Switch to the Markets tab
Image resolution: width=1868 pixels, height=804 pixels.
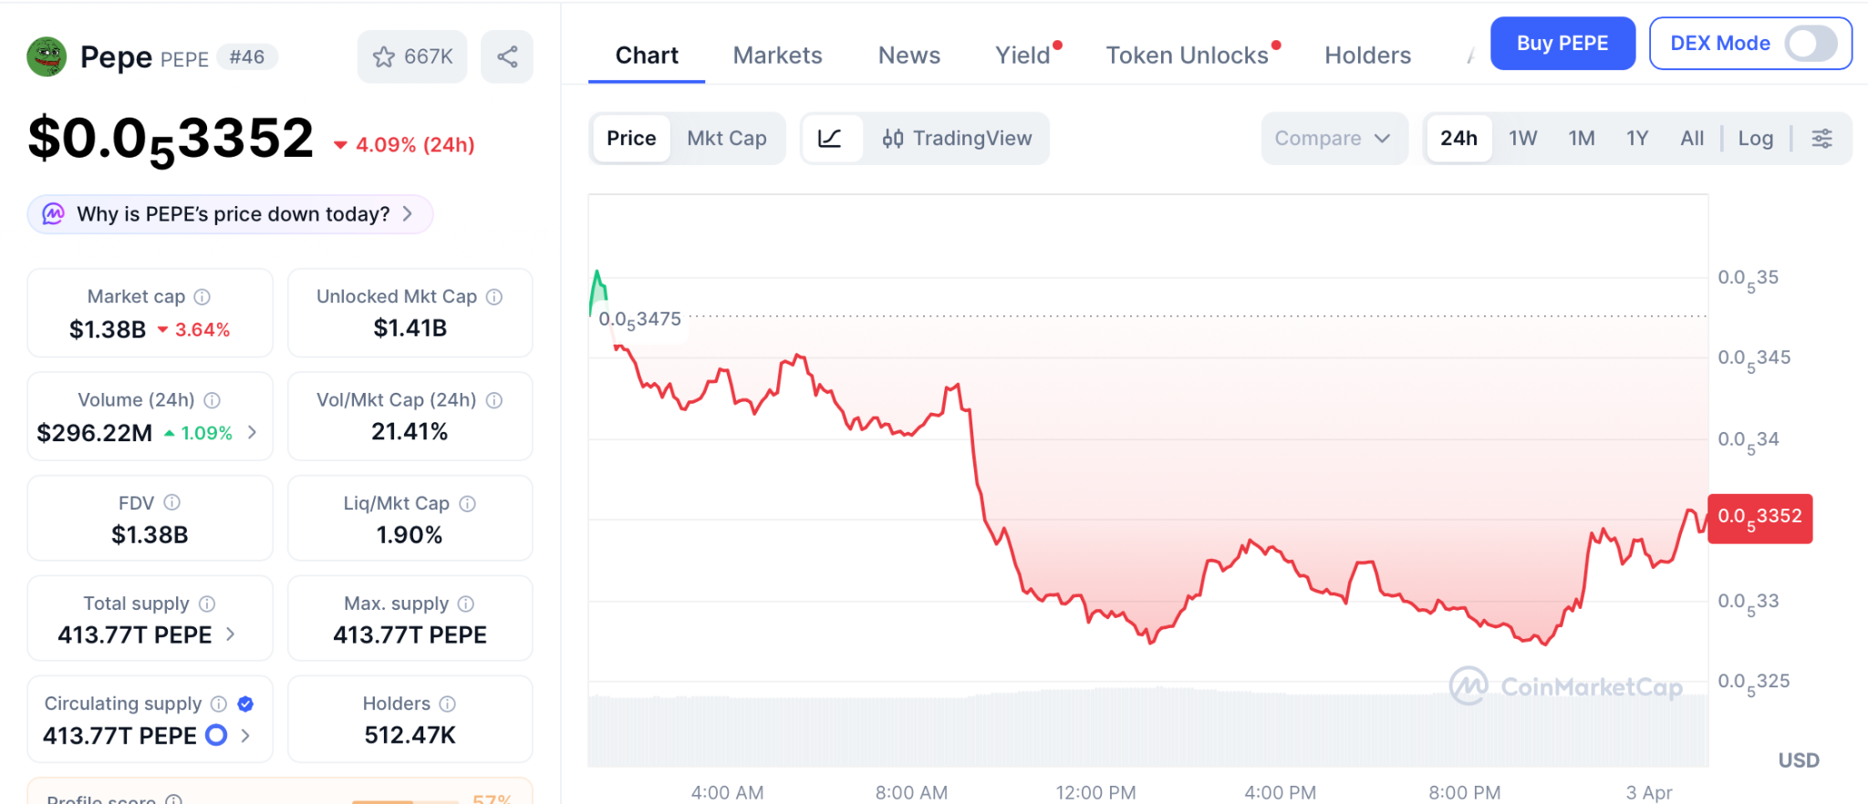tap(777, 56)
